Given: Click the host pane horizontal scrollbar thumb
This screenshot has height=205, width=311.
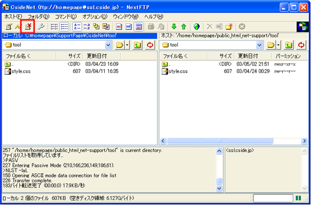Looking at the screenshot, I should click(220, 141).
